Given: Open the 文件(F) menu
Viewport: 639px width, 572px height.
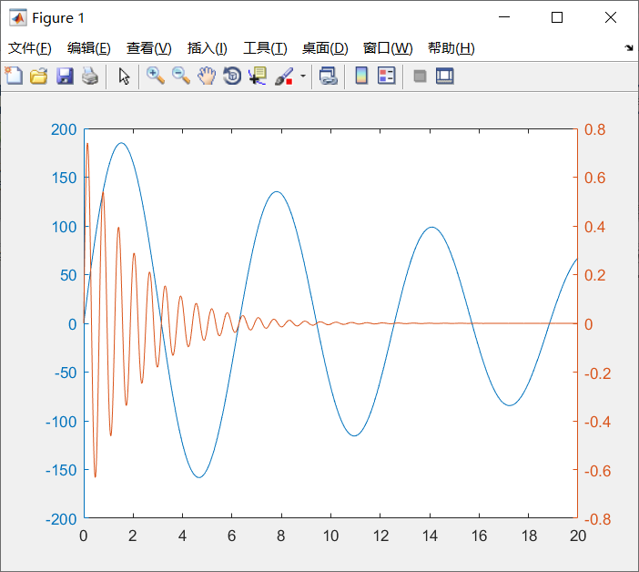Looking at the screenshot, I should pos(30,48).
